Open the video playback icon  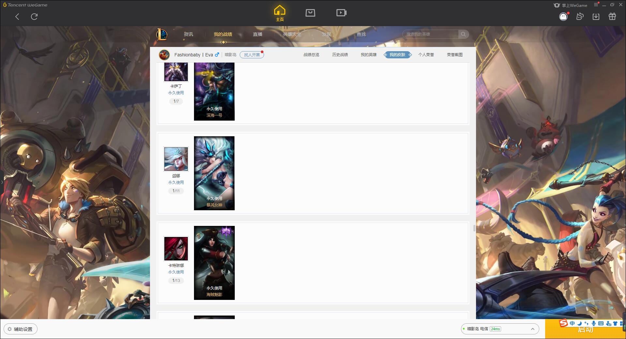pyautogui.click(x=341, y=13)
